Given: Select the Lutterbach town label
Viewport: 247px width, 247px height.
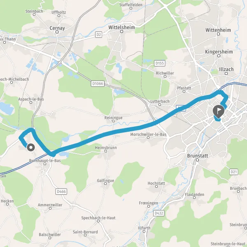Looking at the screenshot, I should coord(160,101).
